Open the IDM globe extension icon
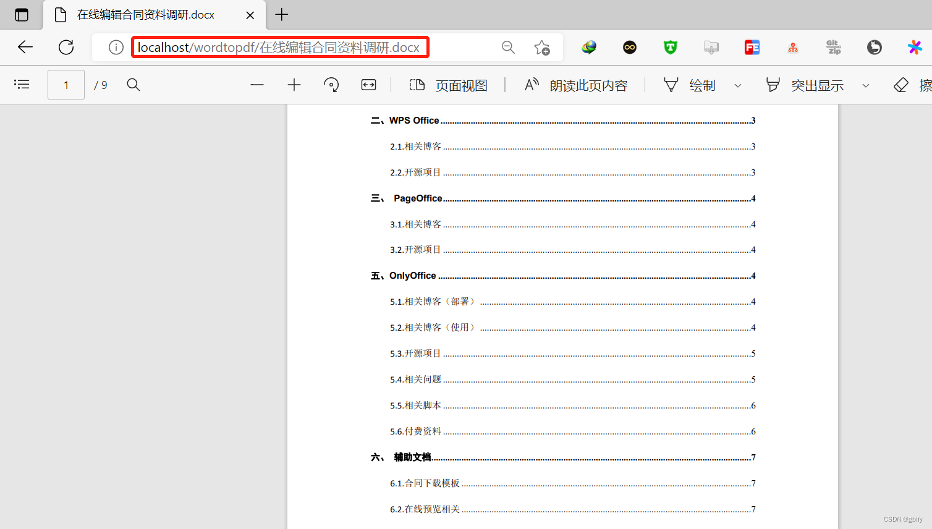 (589, 47)
